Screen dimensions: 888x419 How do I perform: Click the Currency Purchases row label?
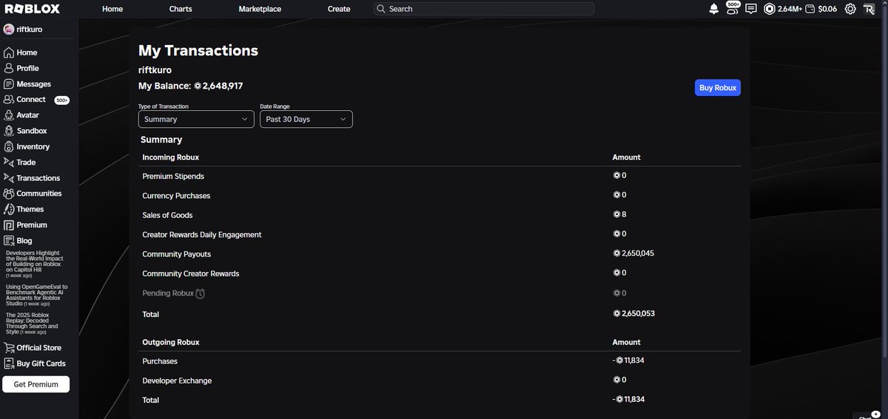pyautogui.click(x=176, y=196)
